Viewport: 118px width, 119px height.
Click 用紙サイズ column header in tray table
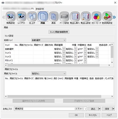pyautogui.click(x=39, y=45)
